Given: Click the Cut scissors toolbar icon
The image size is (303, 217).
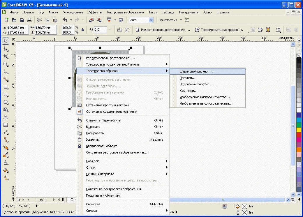Looking at the screenshot, I should coord(40,20).
